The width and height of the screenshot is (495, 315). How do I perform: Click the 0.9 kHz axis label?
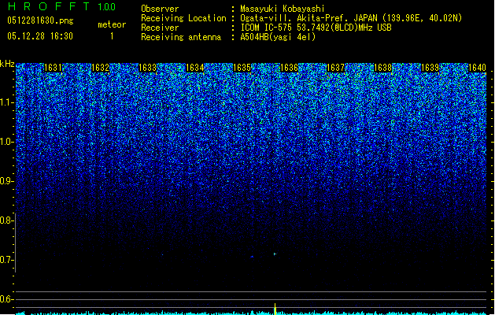click(6, 181)
